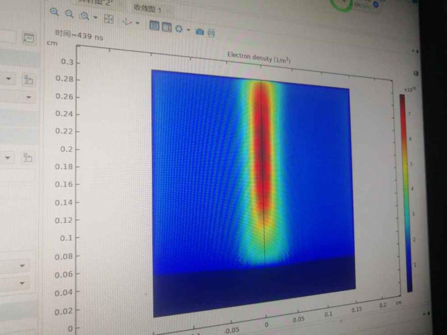Click the upper replace-expression icon in left panel

click(x=28, y=80)
